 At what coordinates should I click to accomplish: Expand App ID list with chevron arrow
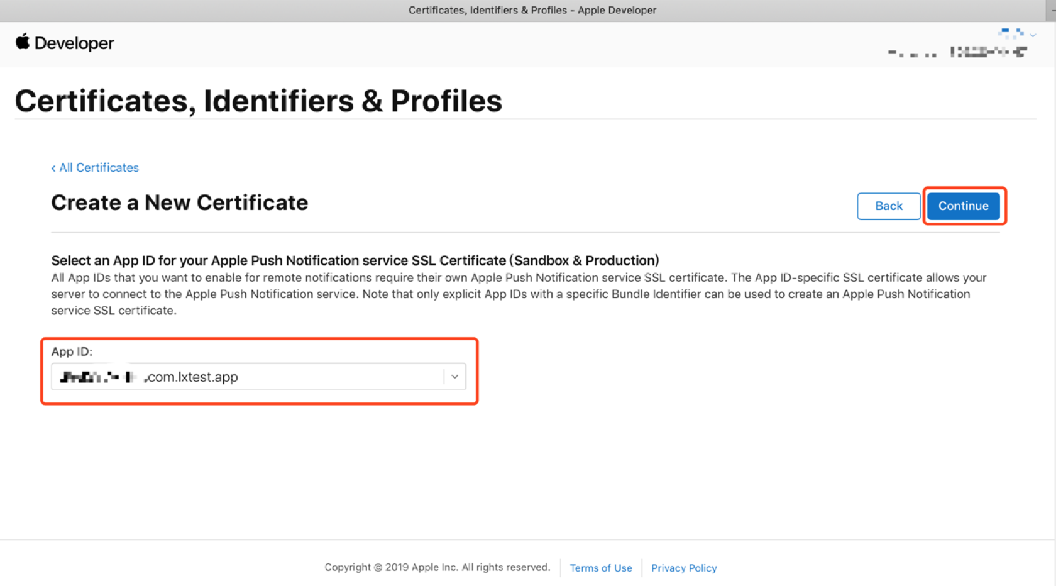click(454, 377)
